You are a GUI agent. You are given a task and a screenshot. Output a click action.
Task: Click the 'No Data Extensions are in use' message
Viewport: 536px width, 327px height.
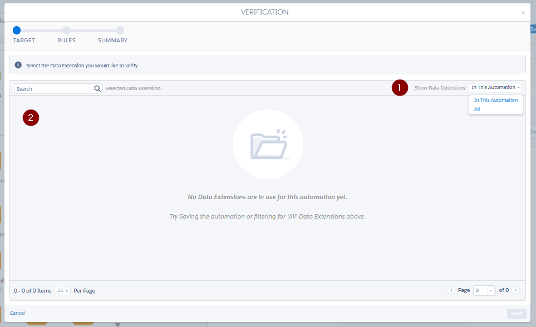(x=267, y=197)
